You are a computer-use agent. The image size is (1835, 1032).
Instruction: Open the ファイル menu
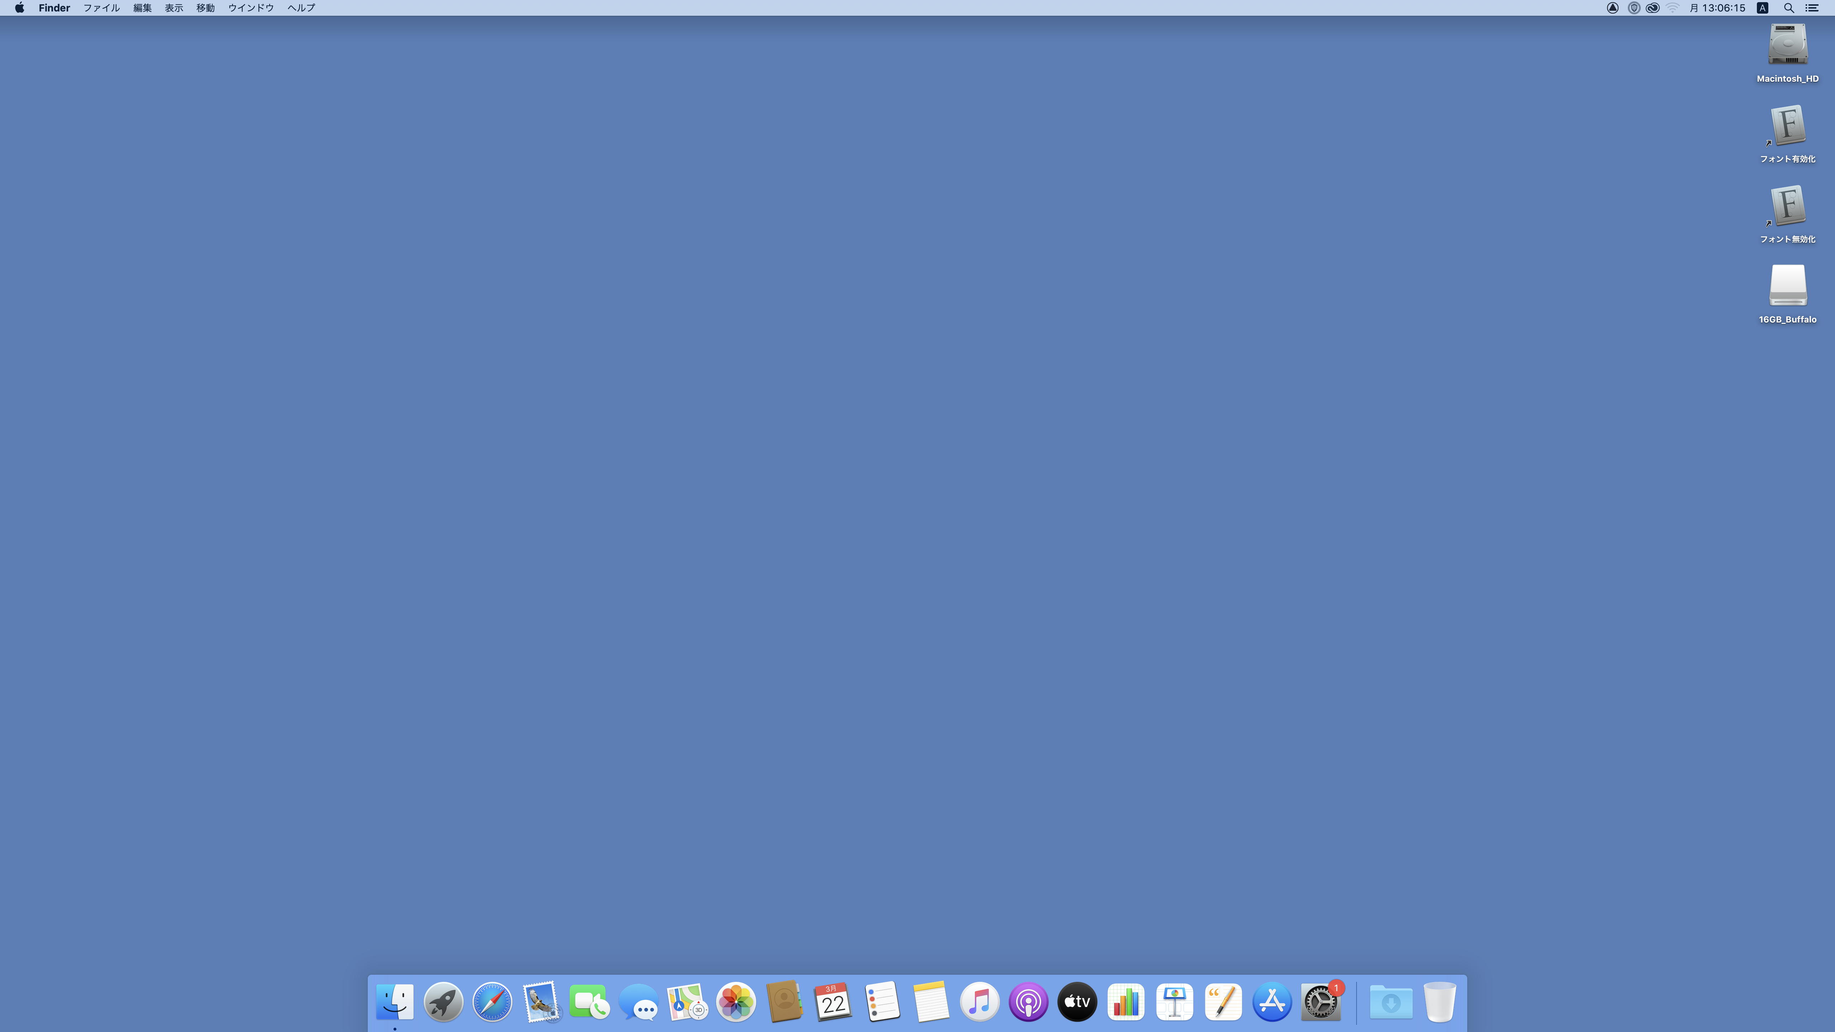[101, 8]
